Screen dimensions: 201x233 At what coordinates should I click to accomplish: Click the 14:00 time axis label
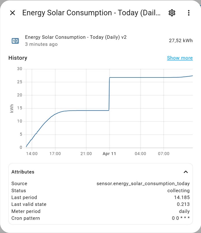(x=31, y=153)
